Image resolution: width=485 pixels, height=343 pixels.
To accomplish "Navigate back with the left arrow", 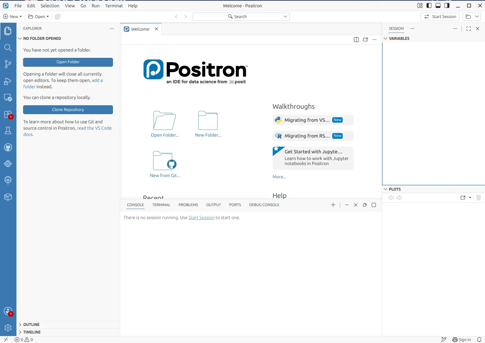I will pos(176,17).
